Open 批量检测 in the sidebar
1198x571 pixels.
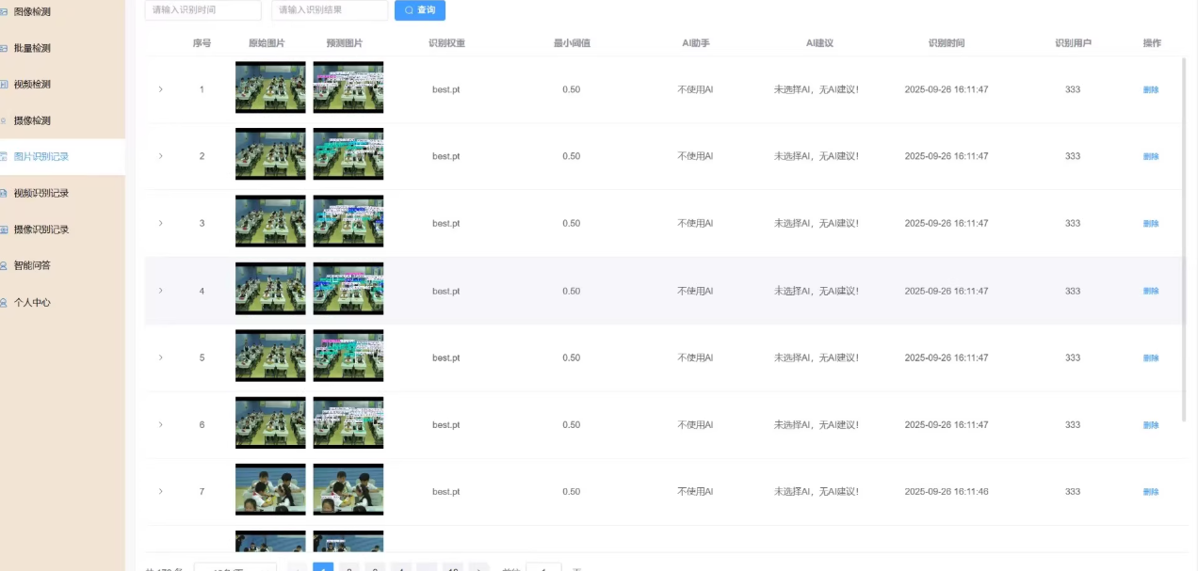coord(32,48)
